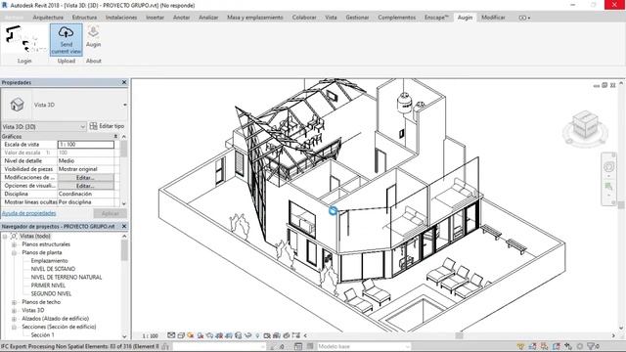Open the Augin About icon
626x352 pixels.
click(x=93, y=37)
